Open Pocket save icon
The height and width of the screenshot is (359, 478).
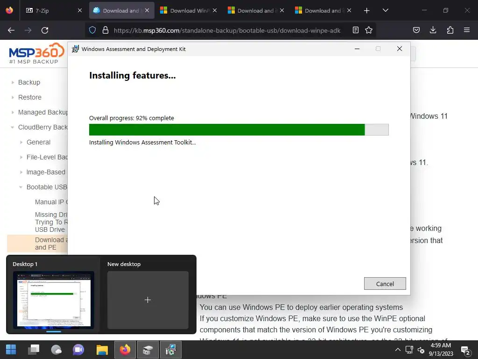tap(416, 30)
